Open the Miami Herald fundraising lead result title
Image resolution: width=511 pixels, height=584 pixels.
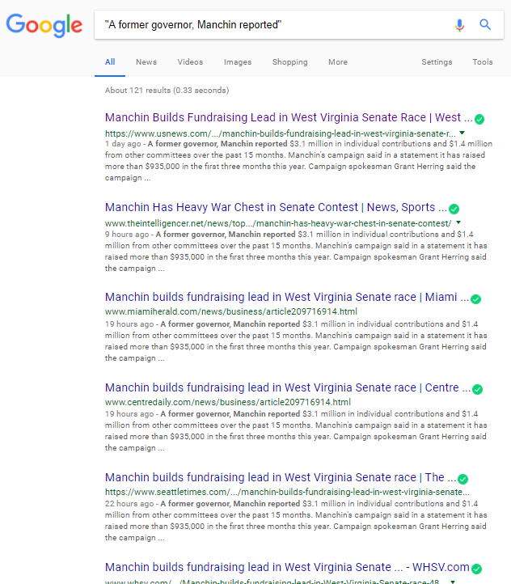click(x=287, y=297)
